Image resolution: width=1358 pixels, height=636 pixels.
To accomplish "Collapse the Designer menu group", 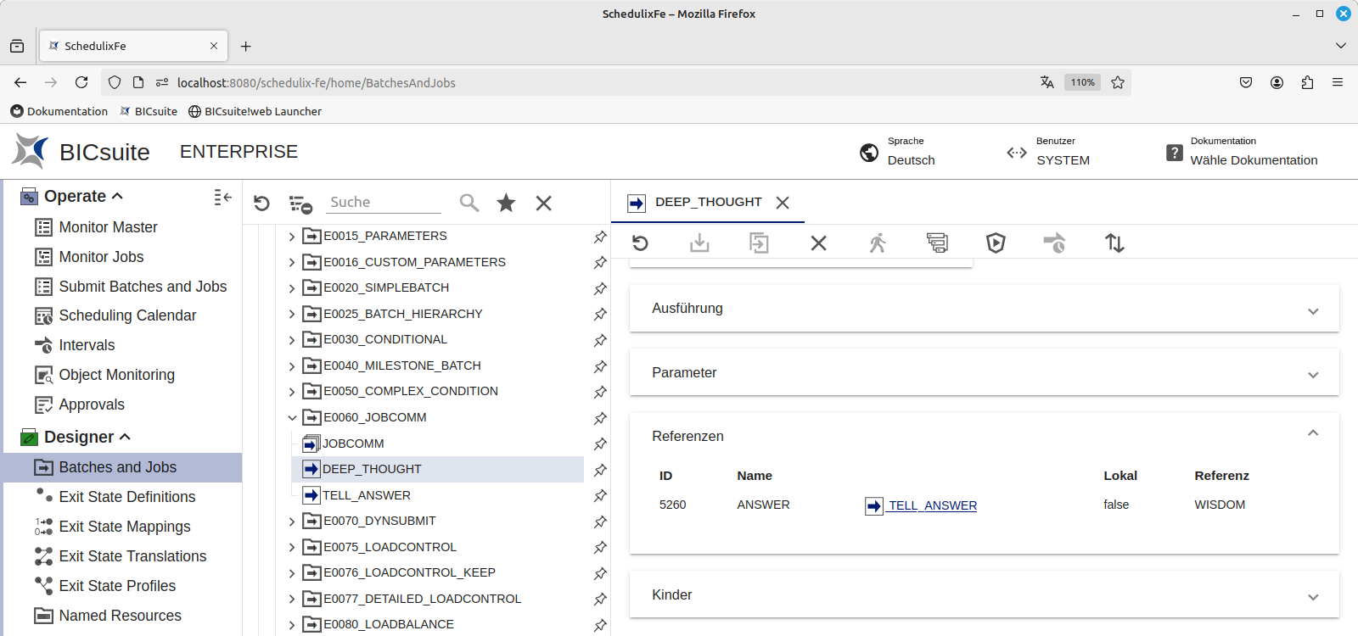I will point(125,437).
